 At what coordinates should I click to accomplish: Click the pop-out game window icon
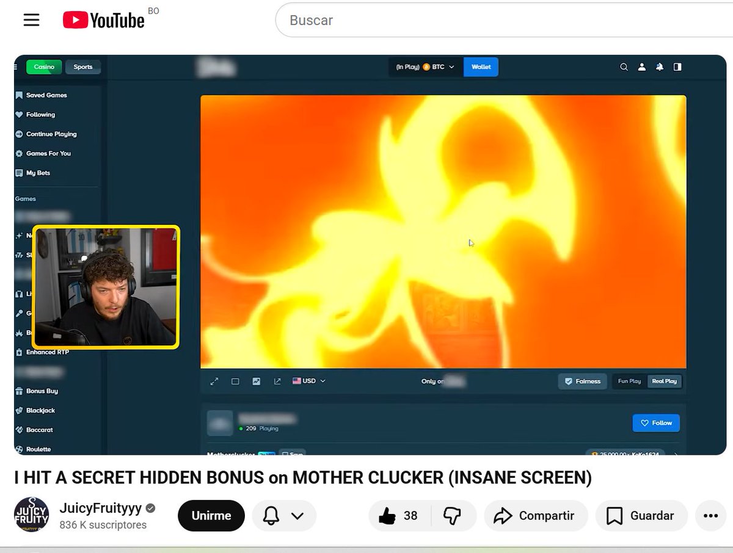(277, 381)
